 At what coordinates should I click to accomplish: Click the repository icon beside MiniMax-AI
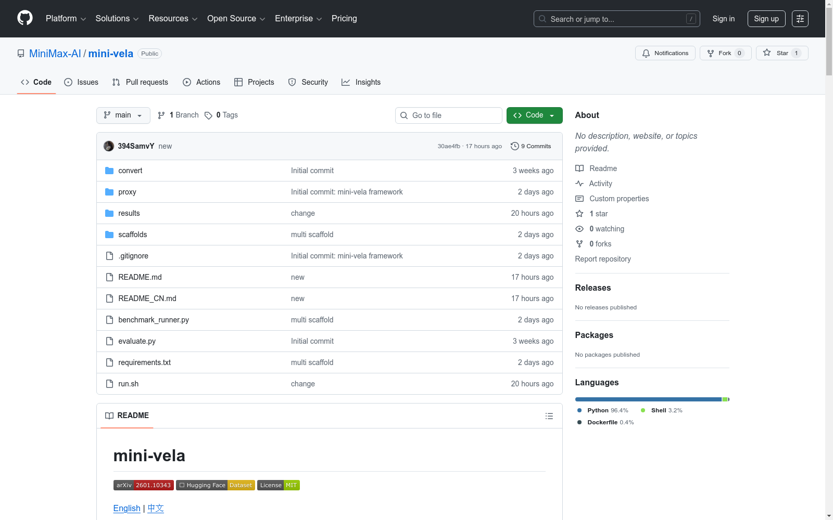[21, 54]
